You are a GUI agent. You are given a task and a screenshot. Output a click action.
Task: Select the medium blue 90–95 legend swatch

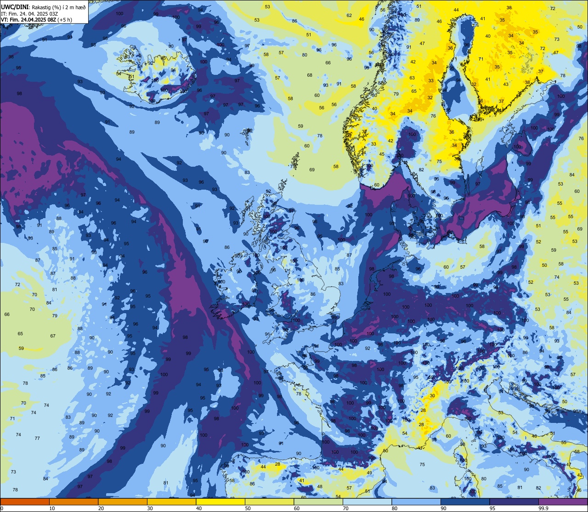(x=465, y=502)
